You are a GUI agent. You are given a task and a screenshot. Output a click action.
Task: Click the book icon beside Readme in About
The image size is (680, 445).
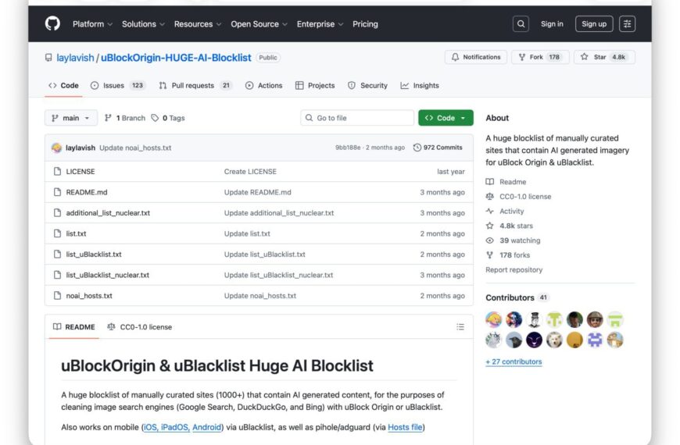489,182
